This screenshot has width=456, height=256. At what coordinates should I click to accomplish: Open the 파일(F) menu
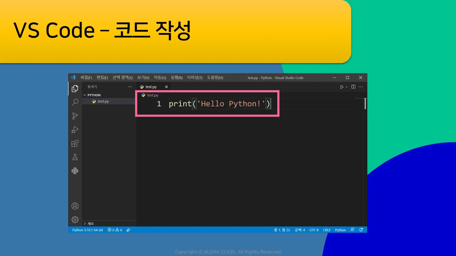click(86, 78)
